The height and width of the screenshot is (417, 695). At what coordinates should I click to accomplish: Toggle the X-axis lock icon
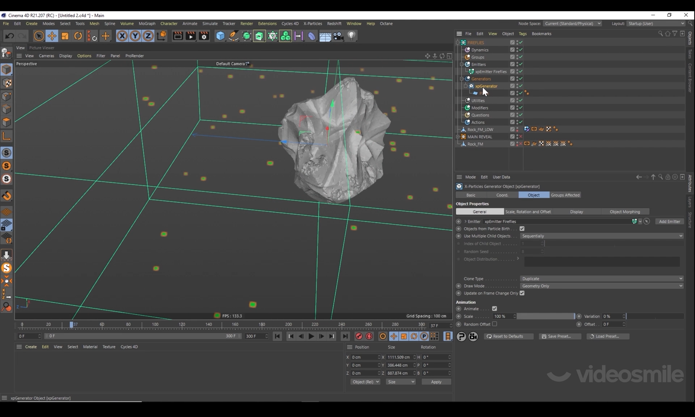[122, 36]
